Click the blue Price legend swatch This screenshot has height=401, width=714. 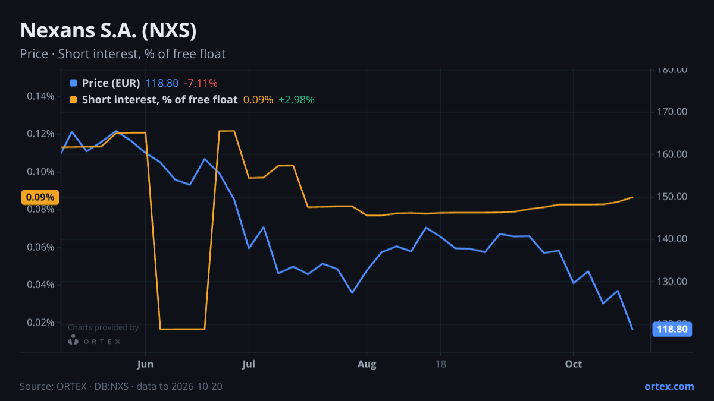point(73,83)
